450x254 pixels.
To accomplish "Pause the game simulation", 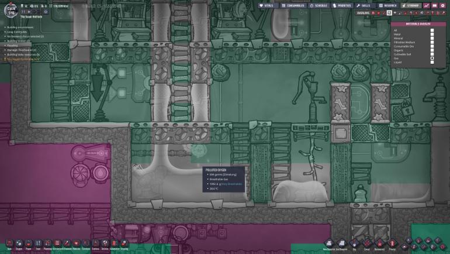I will coord(23,12).
